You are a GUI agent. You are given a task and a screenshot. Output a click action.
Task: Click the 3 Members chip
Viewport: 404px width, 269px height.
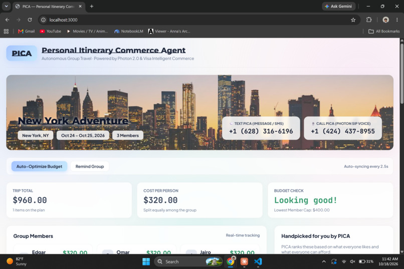click(127, 135)
